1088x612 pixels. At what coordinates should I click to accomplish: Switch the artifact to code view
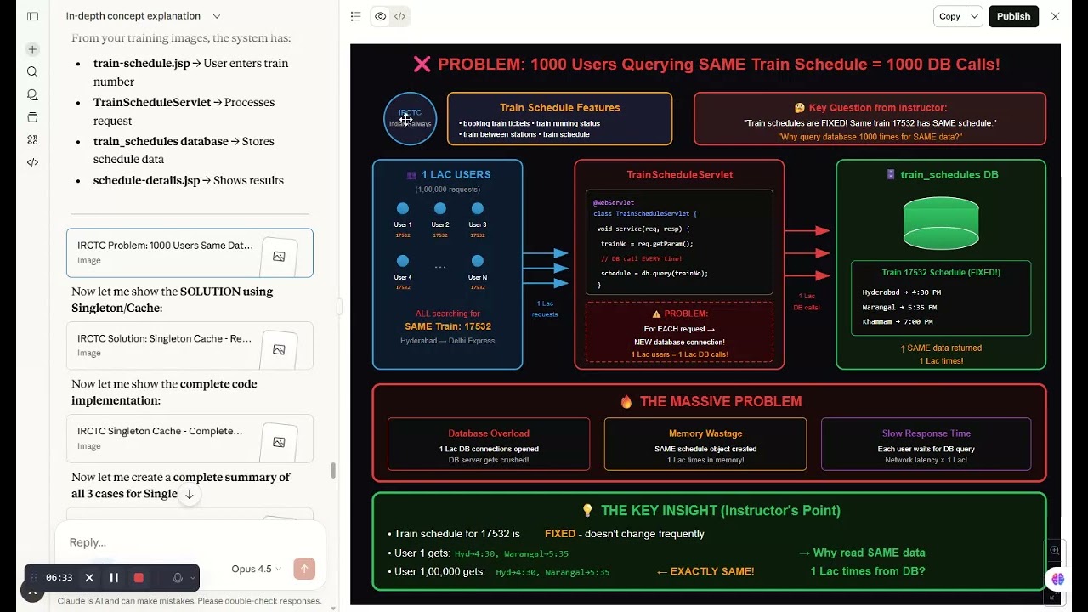tap(399, 16)
